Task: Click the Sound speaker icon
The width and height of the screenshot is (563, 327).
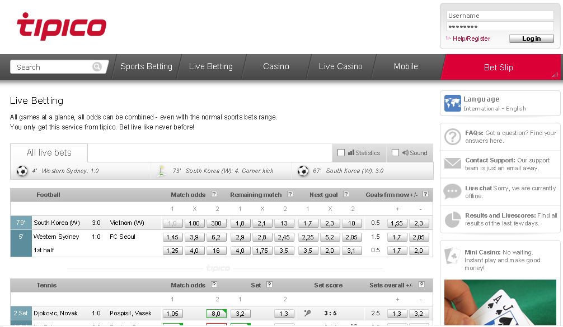Action: 405,152
